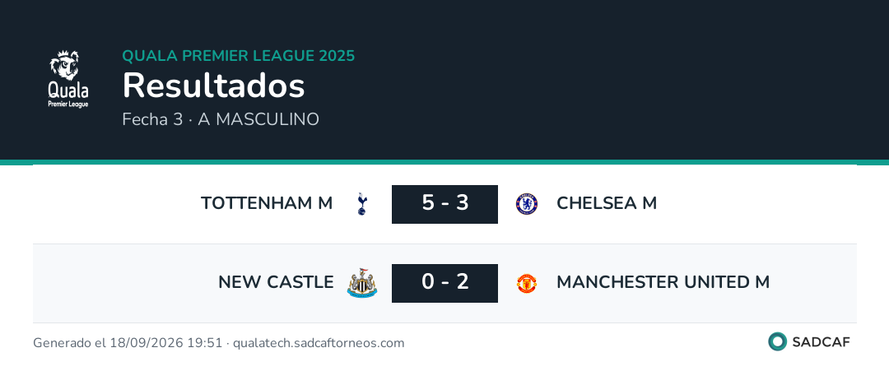The height and width of the screenshot is (385, 889).
Task: Click the SADCAF ring logo icon
Action: click(x=777, y=341)
